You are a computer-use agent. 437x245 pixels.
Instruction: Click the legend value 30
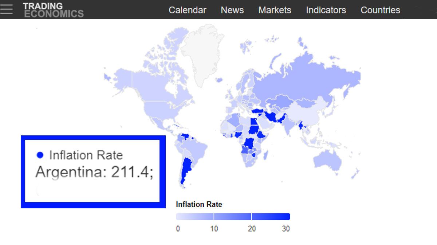point(286,229)
